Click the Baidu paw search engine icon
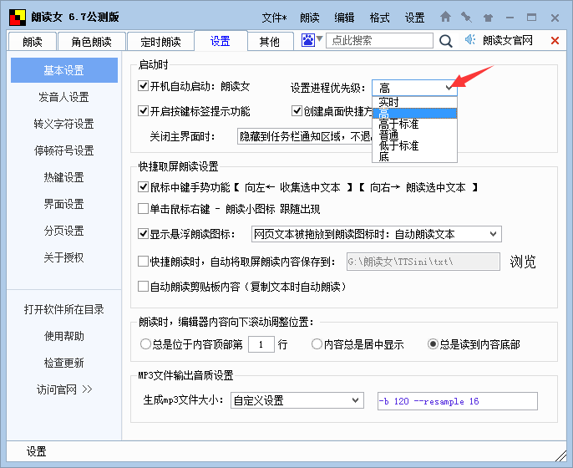The width and height of the screenshot is (573, 468). (308, 40)
